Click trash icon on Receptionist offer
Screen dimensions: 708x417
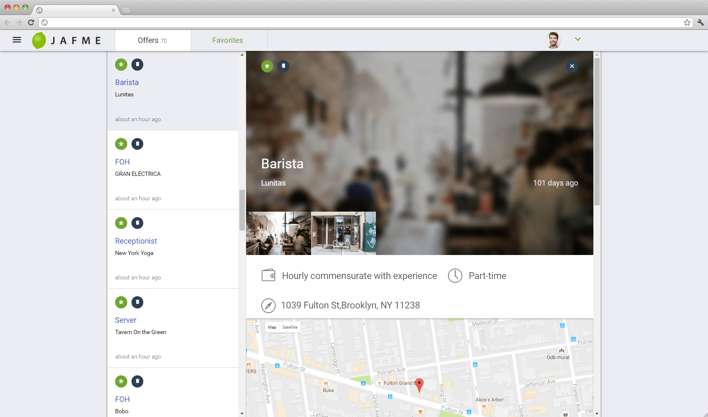137,223
